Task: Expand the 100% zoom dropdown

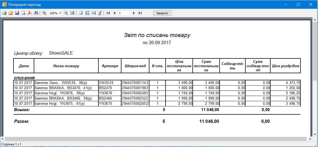Action: click(x=60, y=13)
